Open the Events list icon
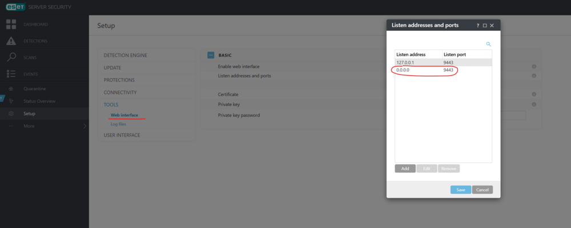 [x=11, y=74]
